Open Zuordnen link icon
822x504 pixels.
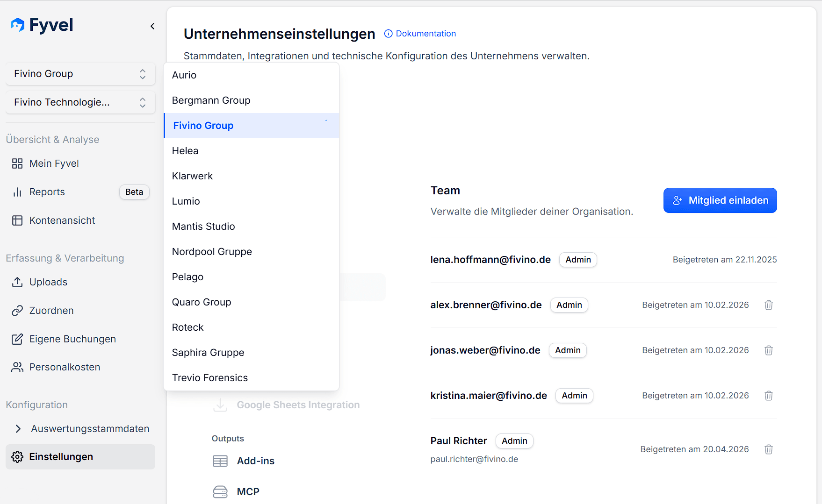[17, 311]
